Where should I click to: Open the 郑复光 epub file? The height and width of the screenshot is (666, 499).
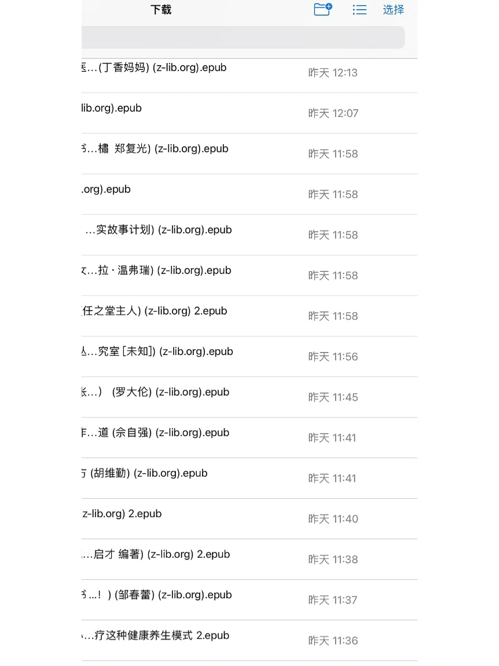[x=249, y=153]
